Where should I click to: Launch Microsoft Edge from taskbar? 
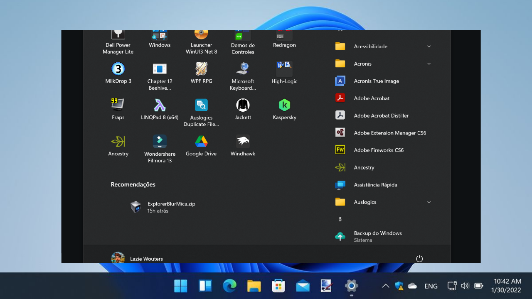pos(229,286)
